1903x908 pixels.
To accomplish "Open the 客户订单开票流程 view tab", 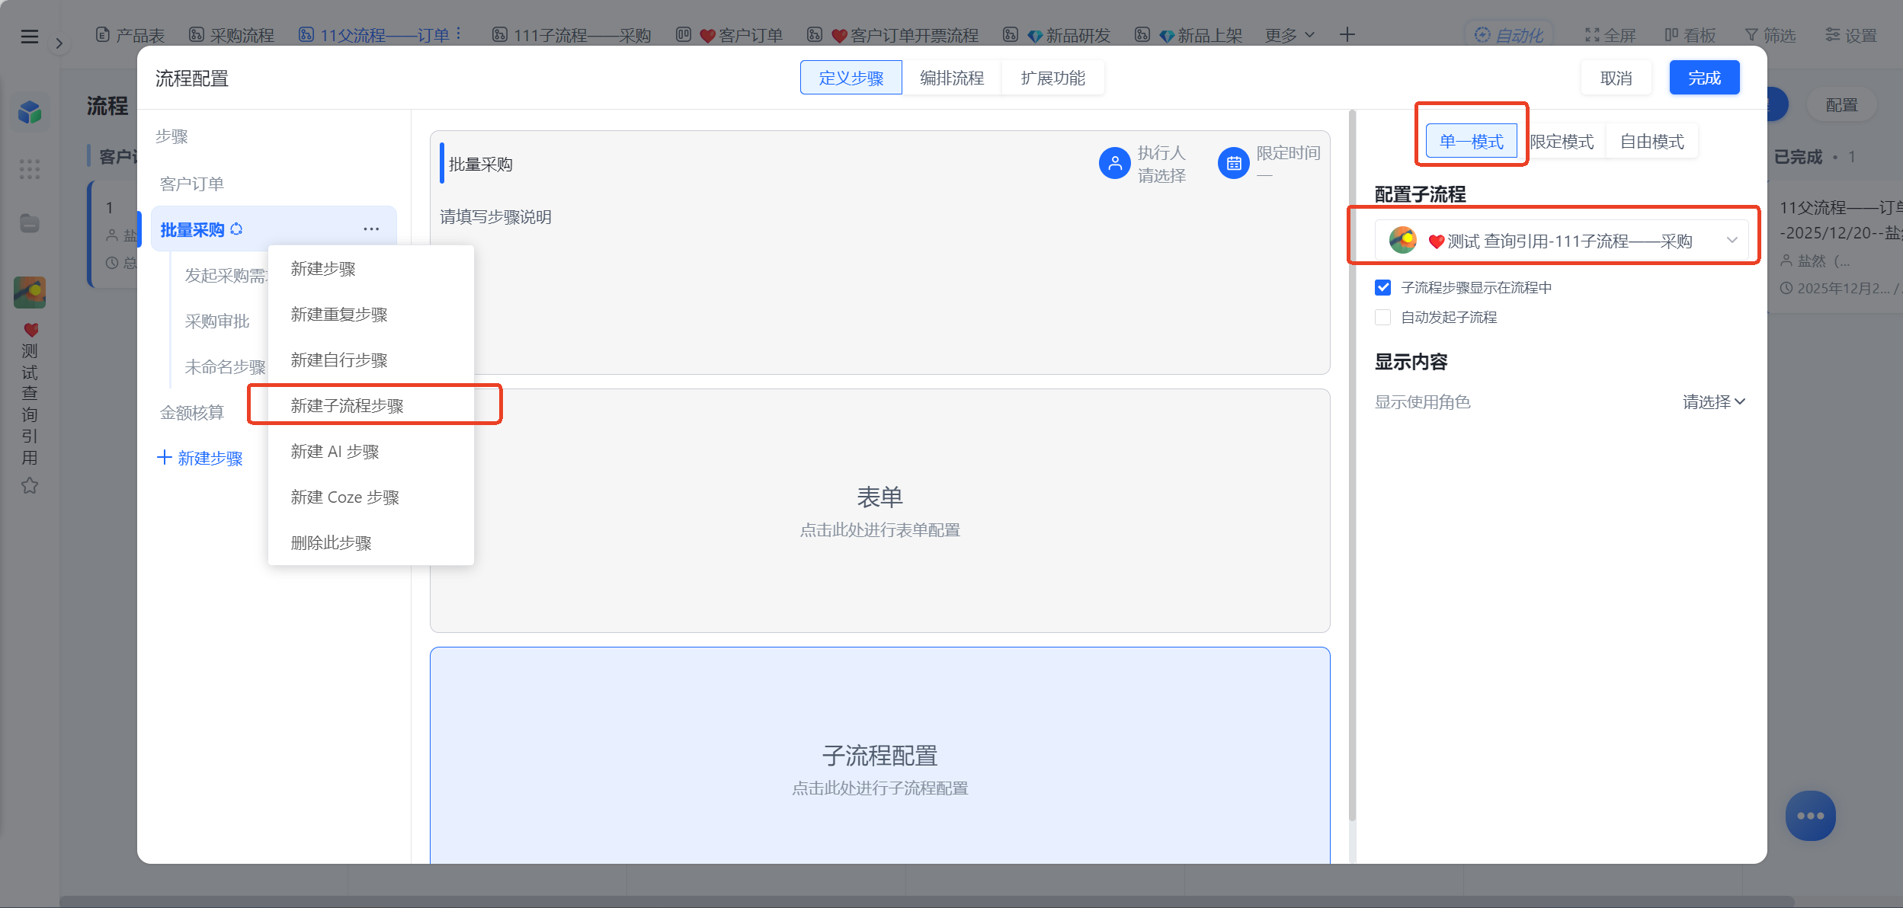I will 892,35.
